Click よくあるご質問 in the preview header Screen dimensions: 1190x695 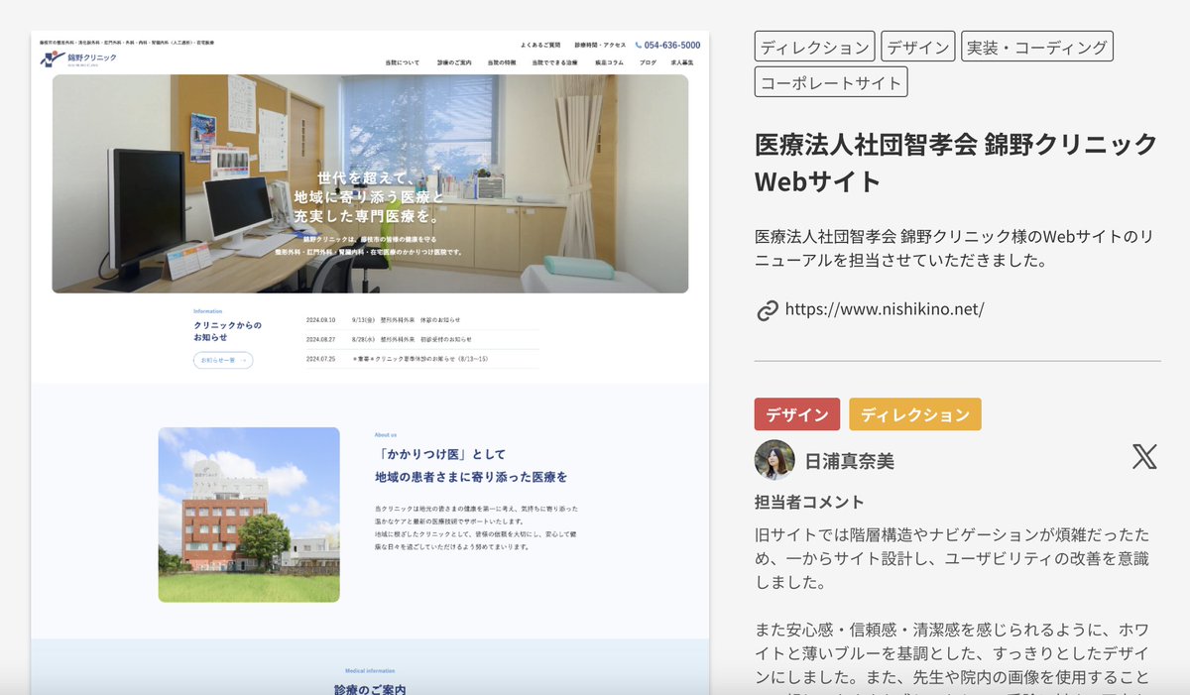tap(540, 45)
